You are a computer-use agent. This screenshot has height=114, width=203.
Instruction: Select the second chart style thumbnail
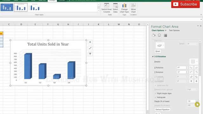pyautogui.click(x=21, y=7)
